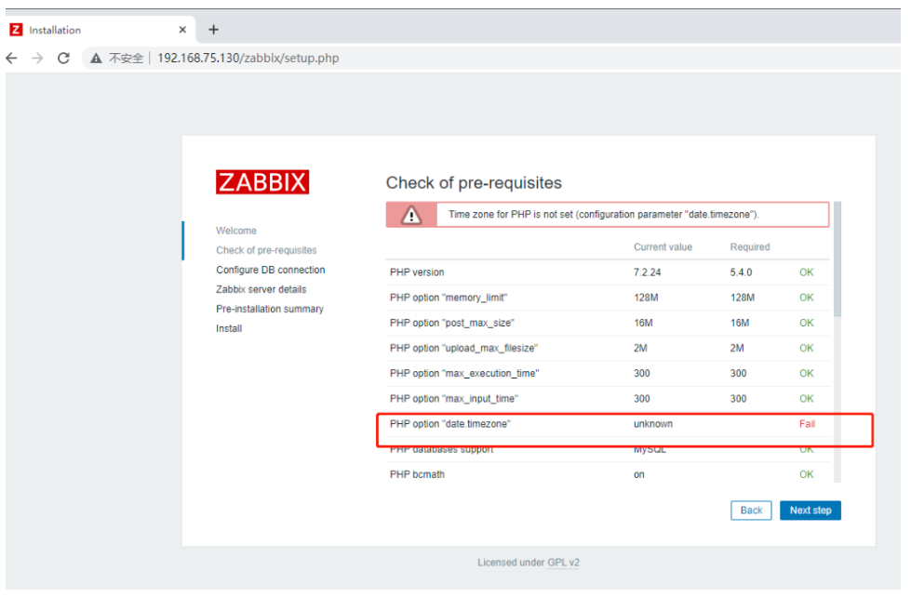Viewport: 911px width, 597px height.
Task: Click the not-secure warning triangle icon
Action: pos(96,58)
